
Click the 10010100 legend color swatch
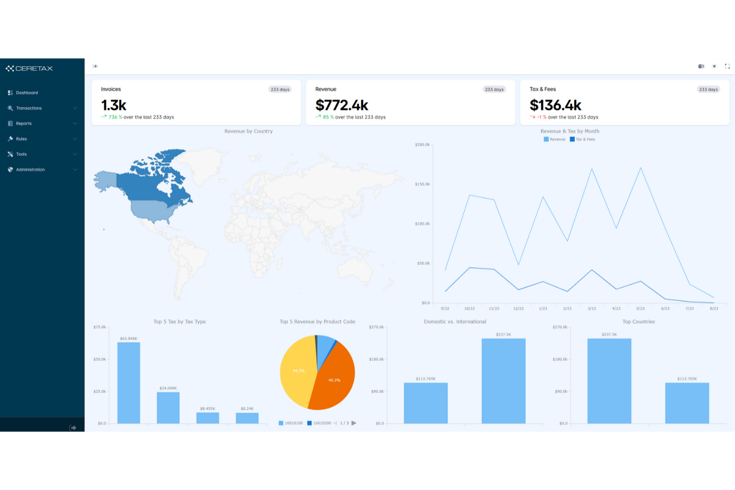[281, 423]
